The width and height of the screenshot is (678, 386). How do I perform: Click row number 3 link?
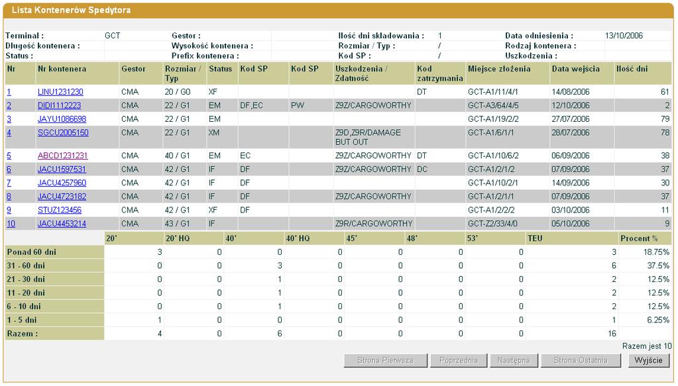click(9, 119)
